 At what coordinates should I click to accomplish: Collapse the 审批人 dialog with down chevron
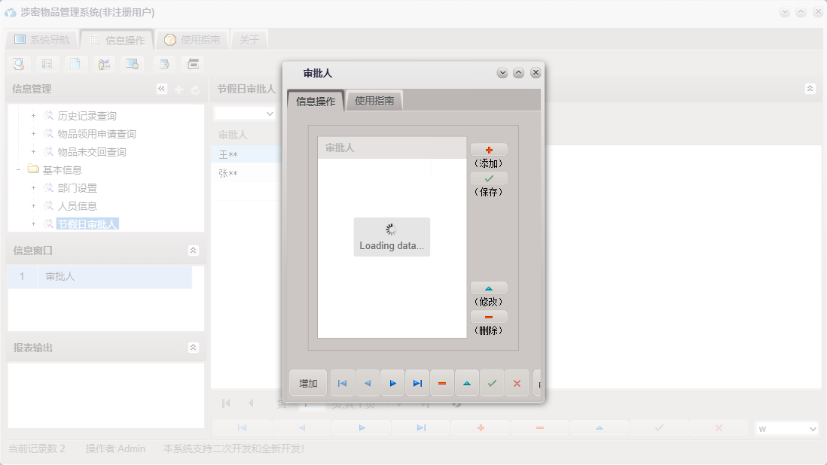502,73
